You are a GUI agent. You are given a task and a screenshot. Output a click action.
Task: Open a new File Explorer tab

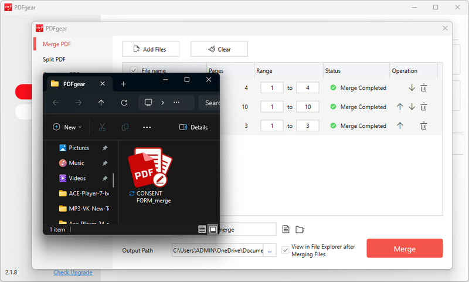pos(124,84)
